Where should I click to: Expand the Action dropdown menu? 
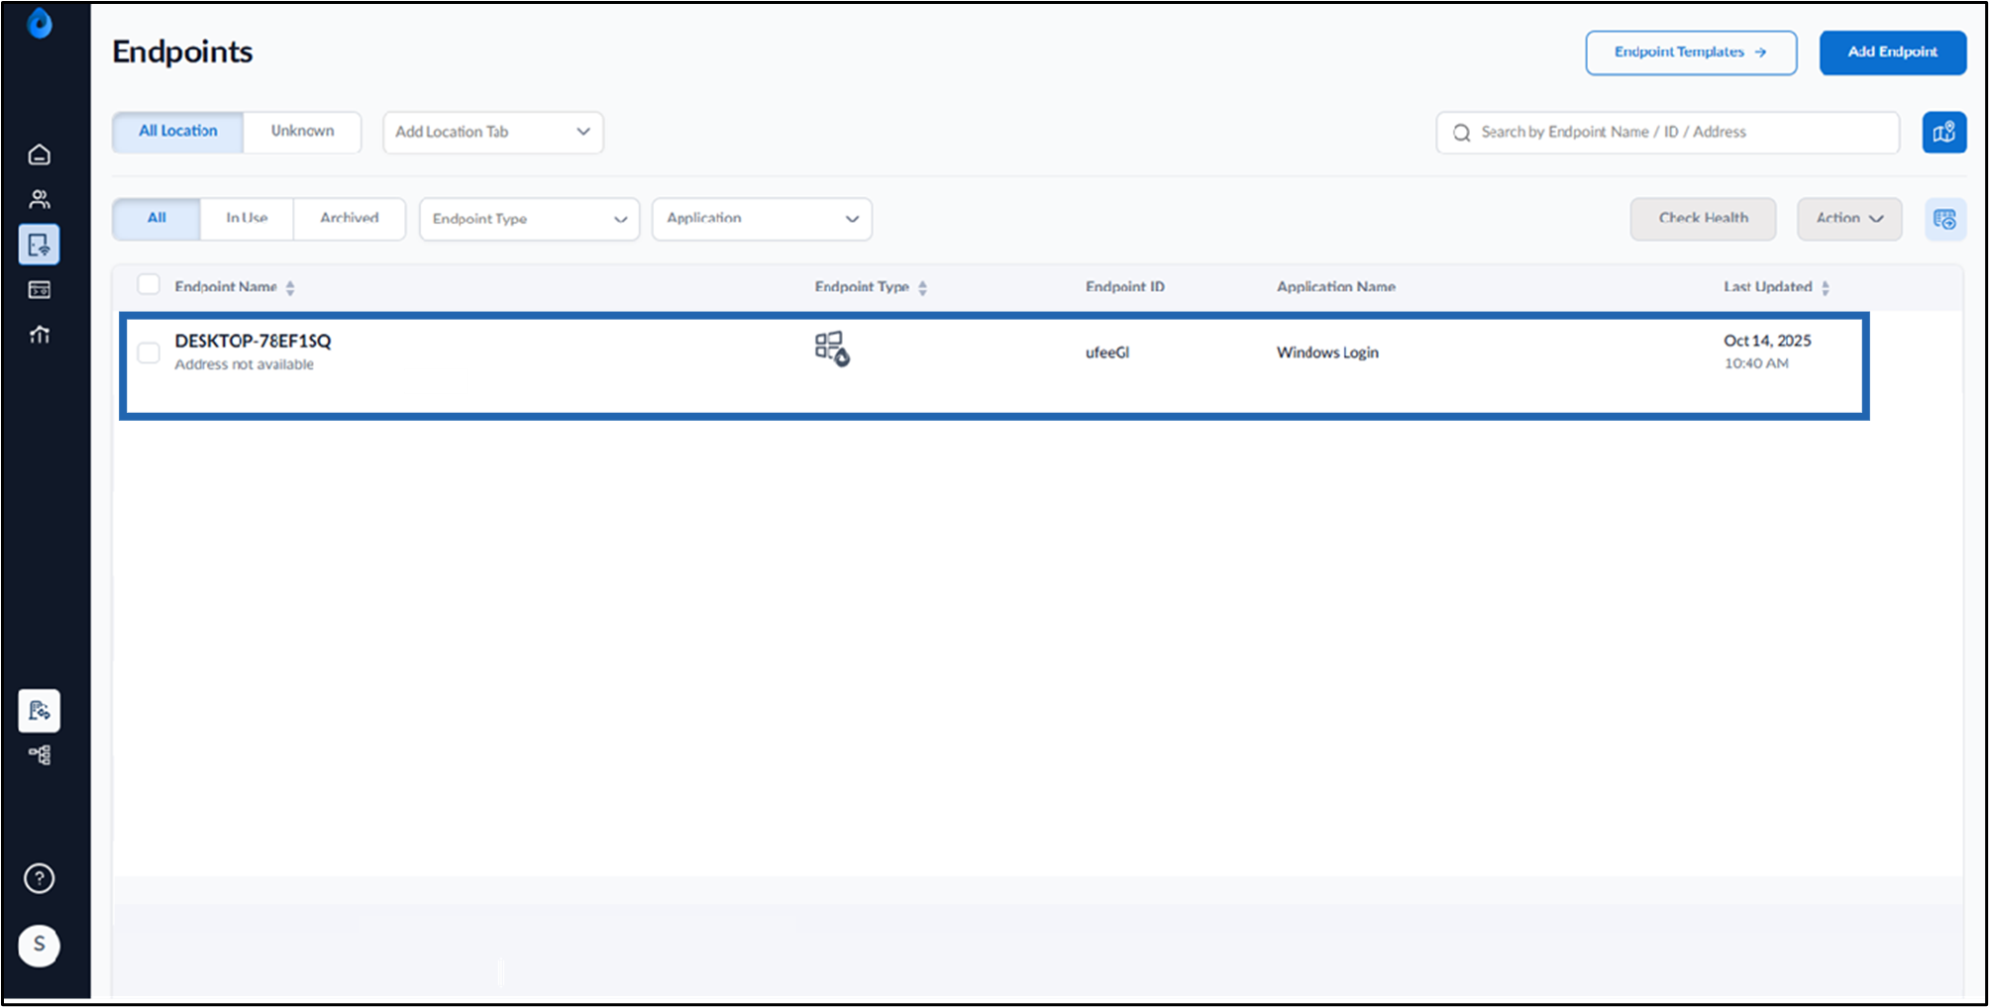(1849, 219)
